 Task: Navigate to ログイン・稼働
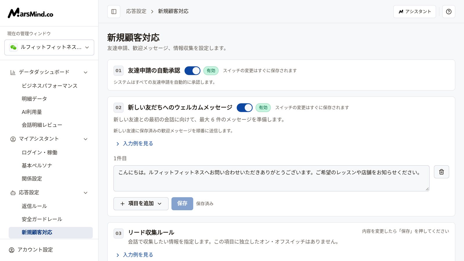pos(39,153)
